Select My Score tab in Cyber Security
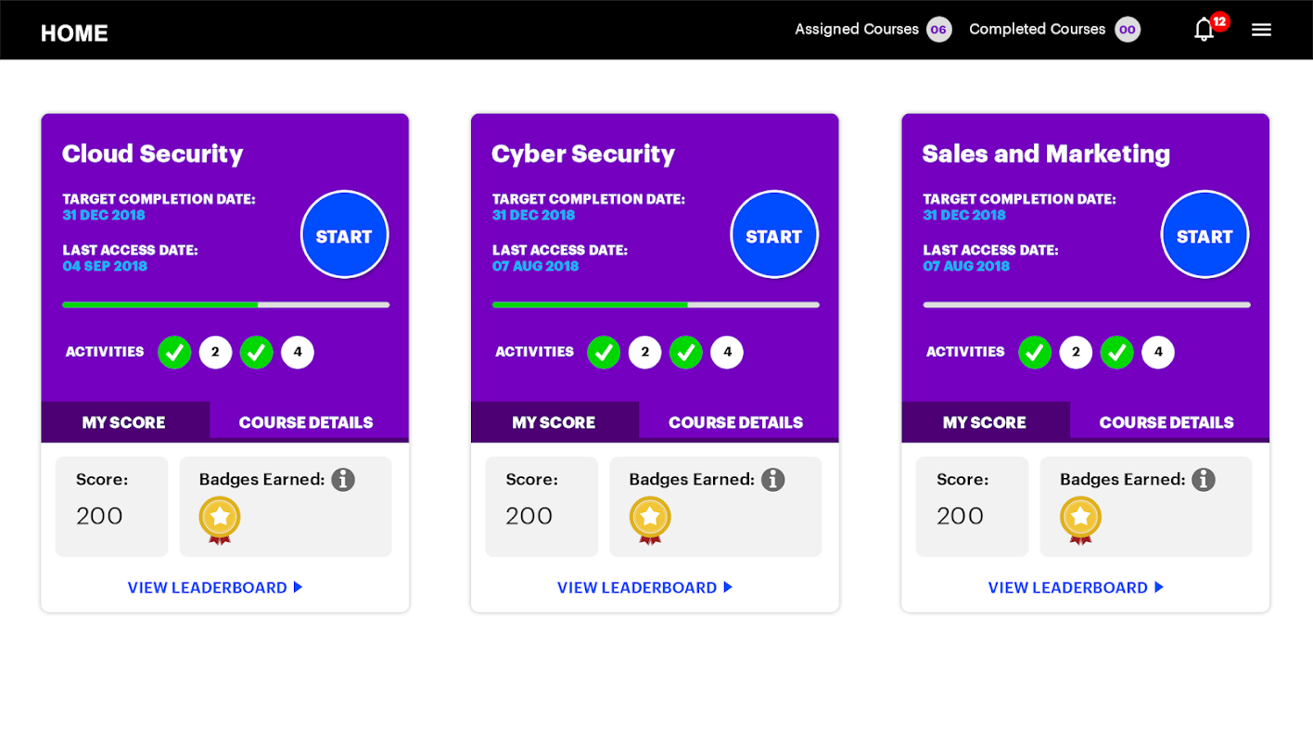Viewport: 1313px width, 741px height. [554, 422]
